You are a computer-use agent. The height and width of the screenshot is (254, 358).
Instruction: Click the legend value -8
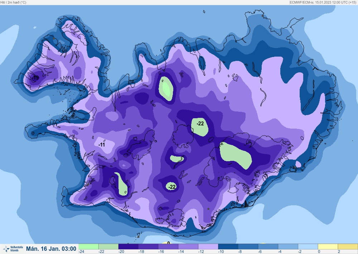pos(240,251)
